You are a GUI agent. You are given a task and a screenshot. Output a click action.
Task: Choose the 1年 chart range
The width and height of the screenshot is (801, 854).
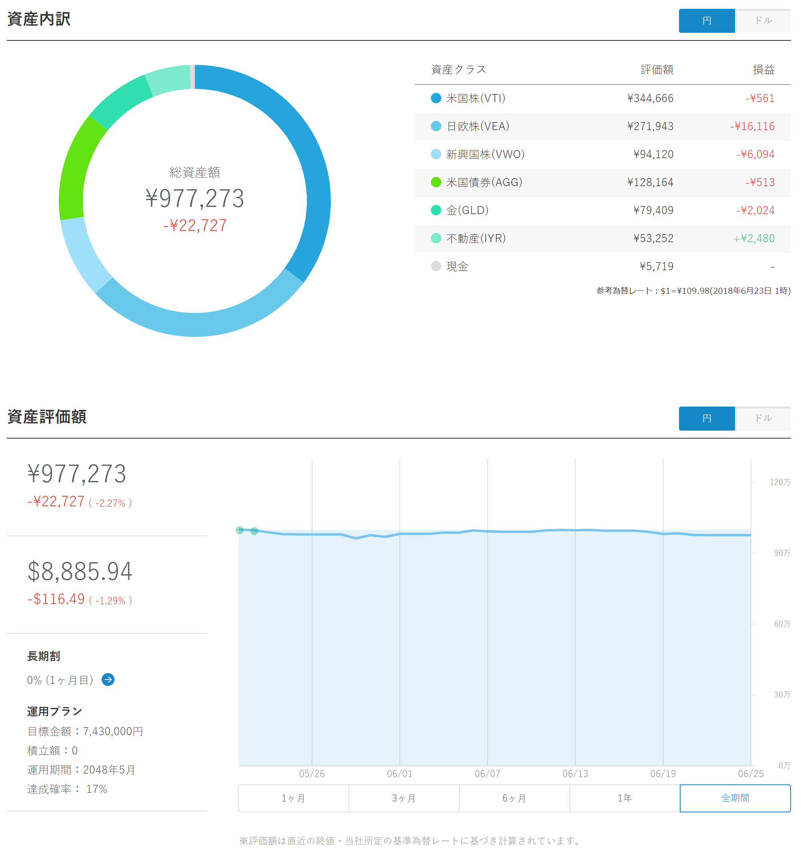click(x=625, y=798)
